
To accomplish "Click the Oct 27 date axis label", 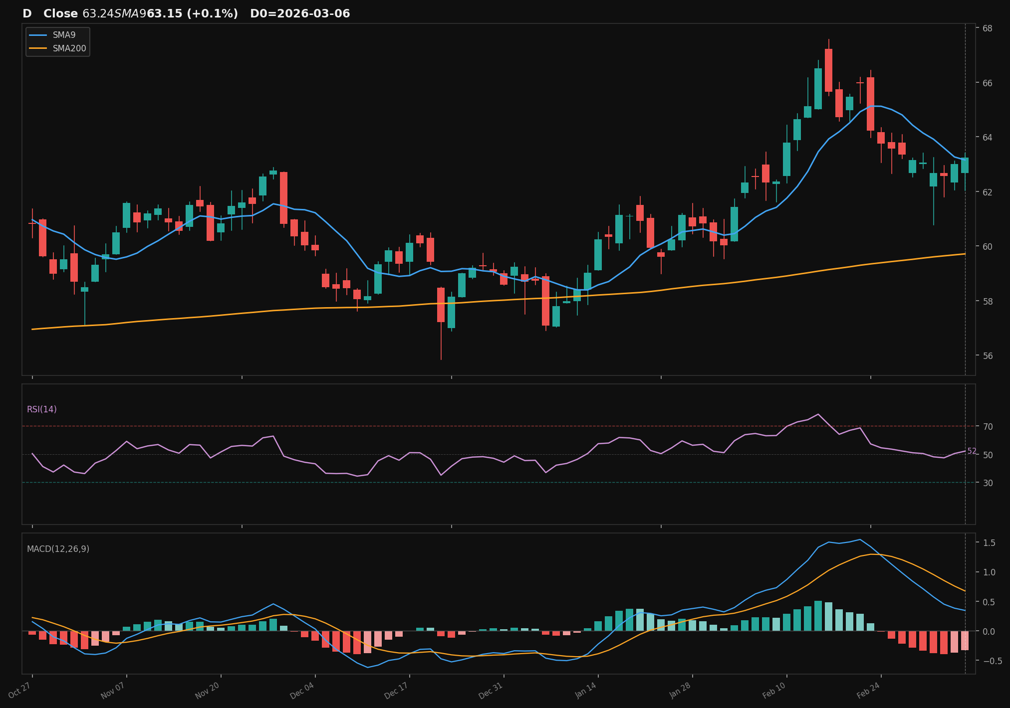I will (x=20, y=691).
